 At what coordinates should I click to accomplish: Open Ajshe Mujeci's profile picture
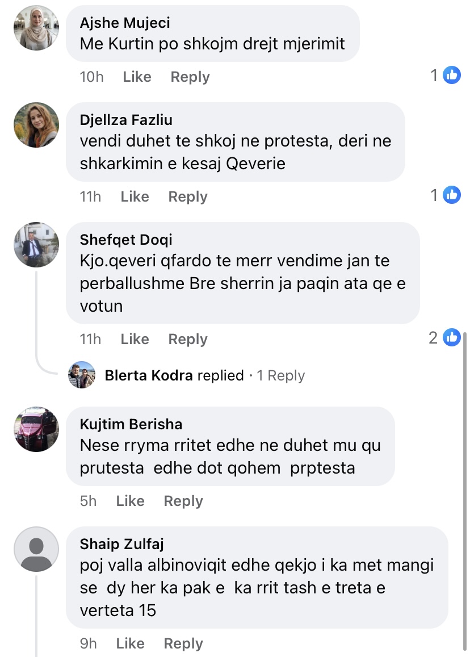[36, 28]
